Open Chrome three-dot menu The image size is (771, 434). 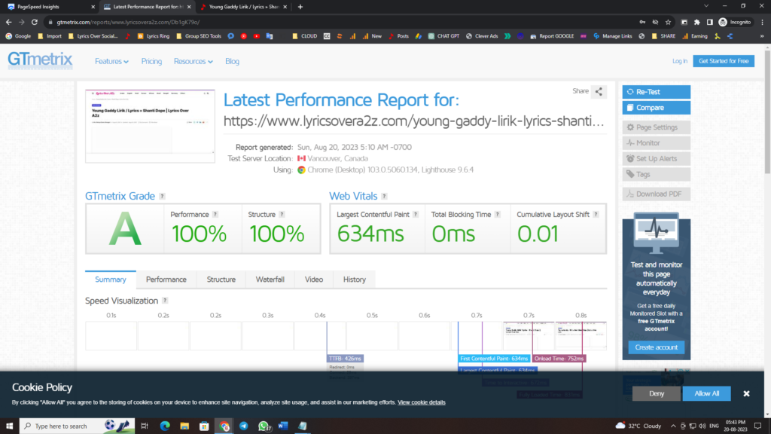pyautogui.click(x=762, y=22)
